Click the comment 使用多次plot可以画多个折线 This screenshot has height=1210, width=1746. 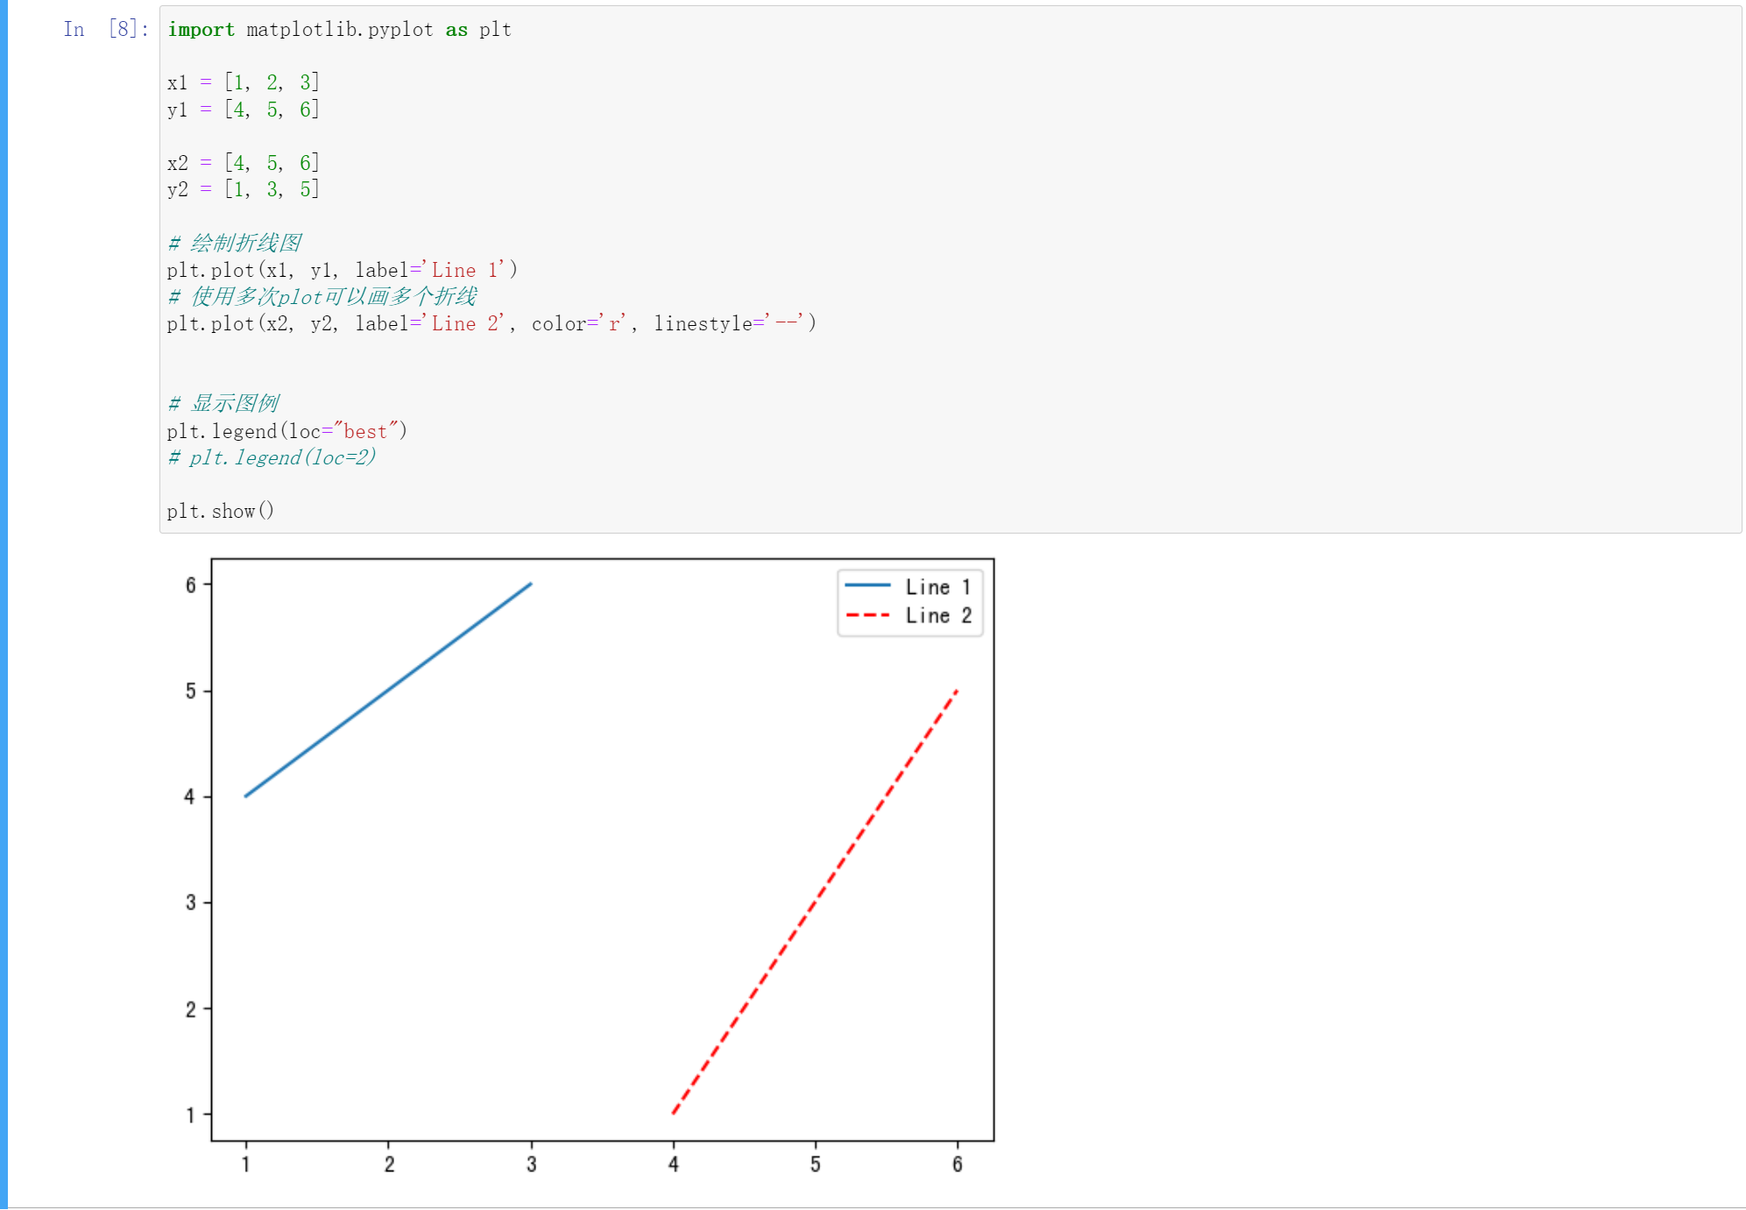pyautogui.click(x=322, y=296)
